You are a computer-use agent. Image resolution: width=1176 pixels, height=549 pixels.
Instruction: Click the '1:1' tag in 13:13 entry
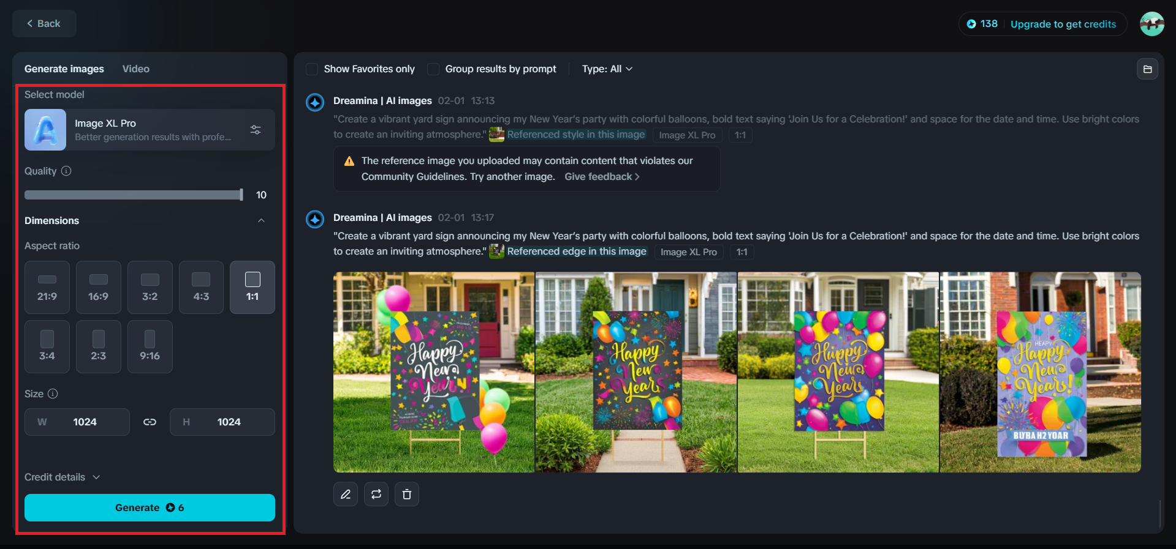[740, 135]
